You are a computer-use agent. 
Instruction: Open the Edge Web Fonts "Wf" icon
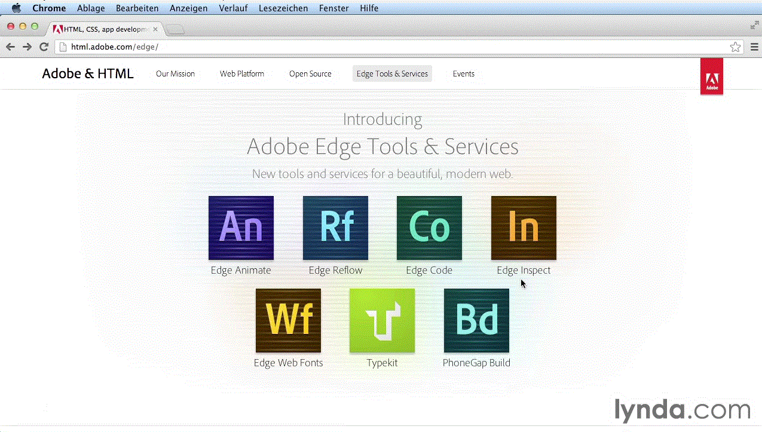288,320
